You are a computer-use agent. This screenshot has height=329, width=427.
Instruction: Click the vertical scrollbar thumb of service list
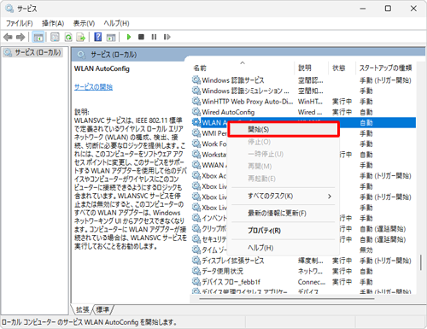click(421, 262)
